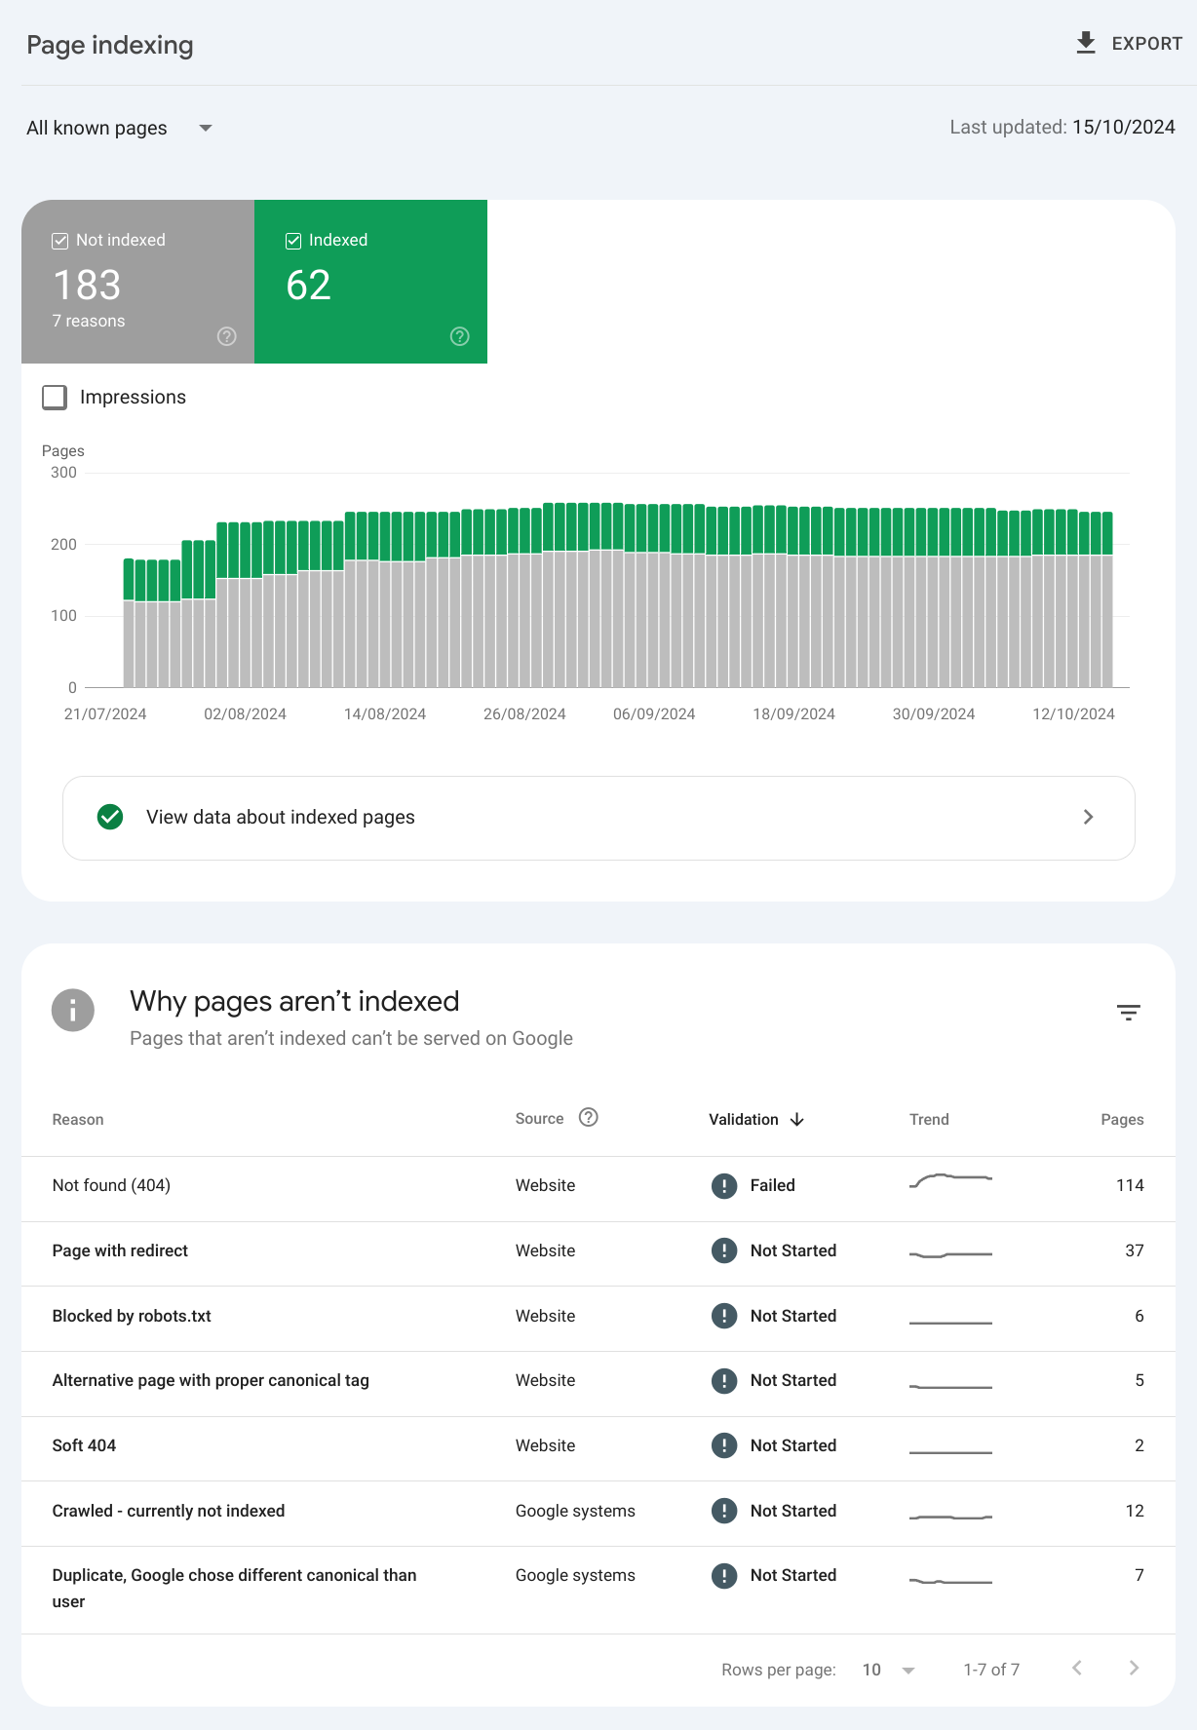1197x1730 pixels.
Task: Click the filter icon for reasons table
Action: (1128, 1013)
